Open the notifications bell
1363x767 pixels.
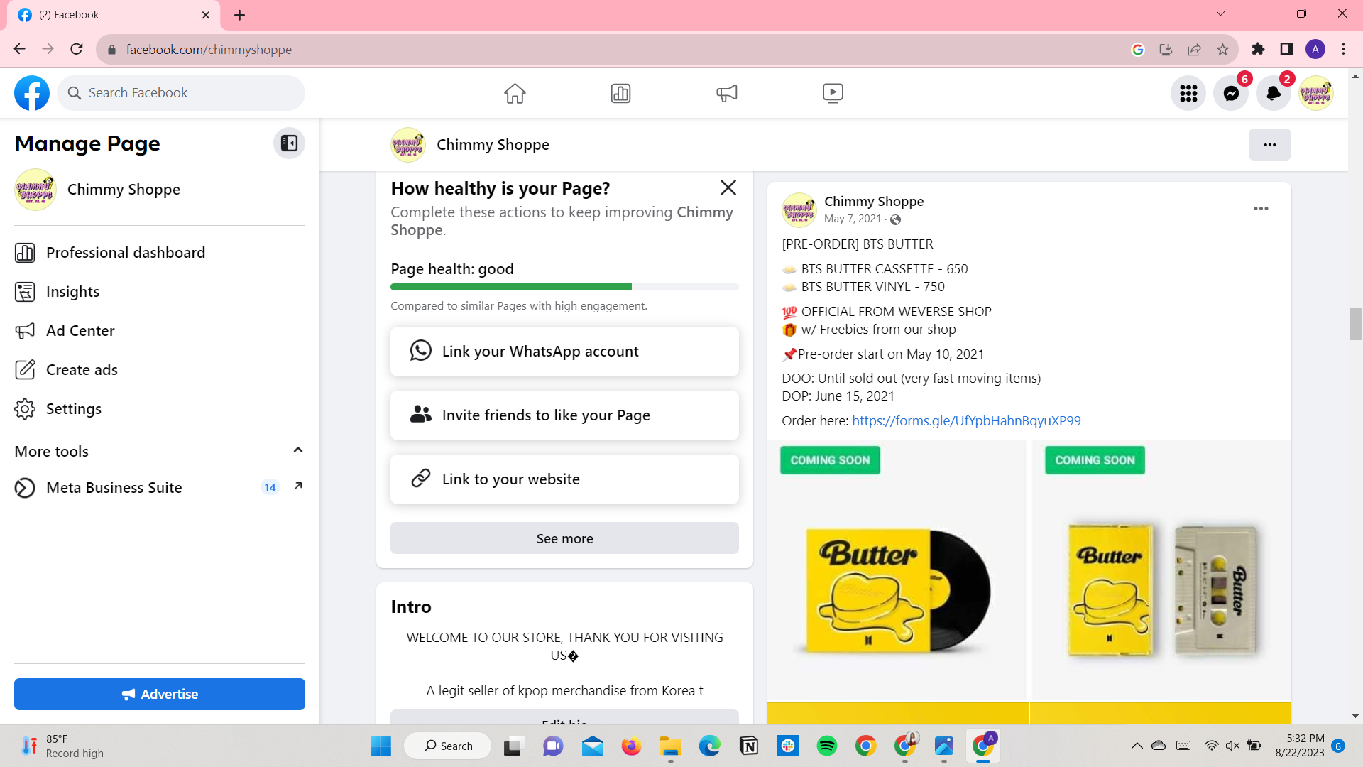click(1274, 93)
